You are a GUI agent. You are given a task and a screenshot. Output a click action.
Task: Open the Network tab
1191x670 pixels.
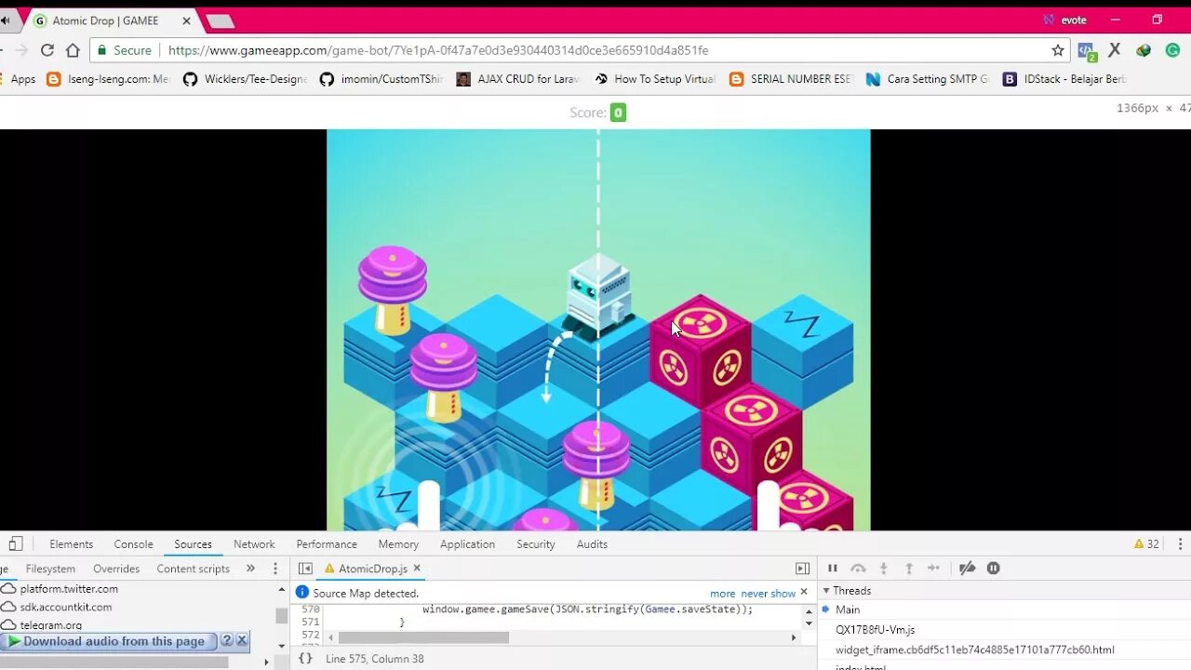pyautogui.click(x=254, y=543)
